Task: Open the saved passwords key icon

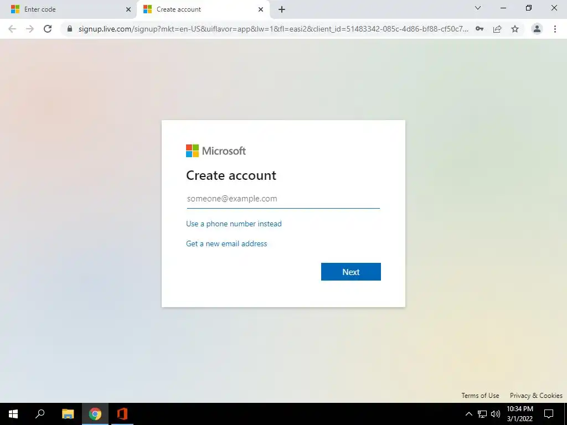Action: [x=480, y=29]
